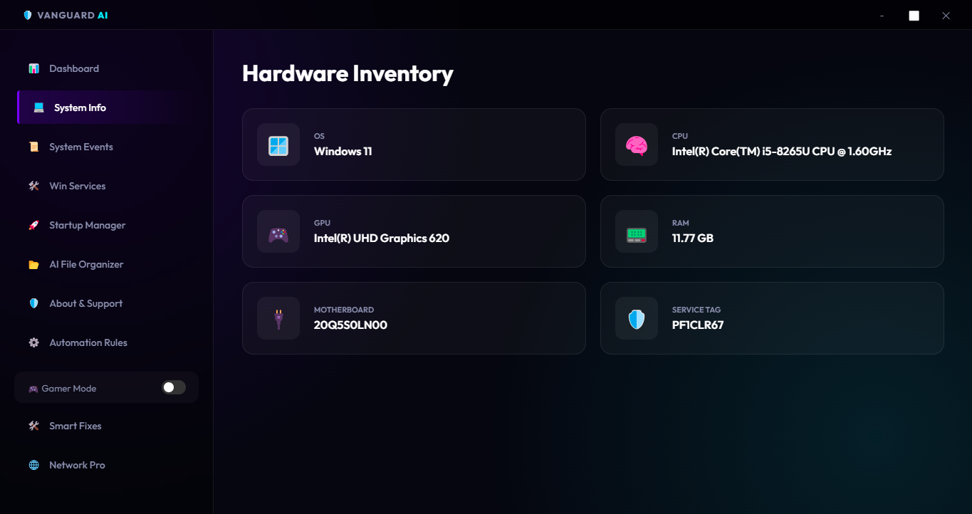The height and width of the screenshot is (514, 972).
Task: Open the Dashboard page
Action: 107,68
